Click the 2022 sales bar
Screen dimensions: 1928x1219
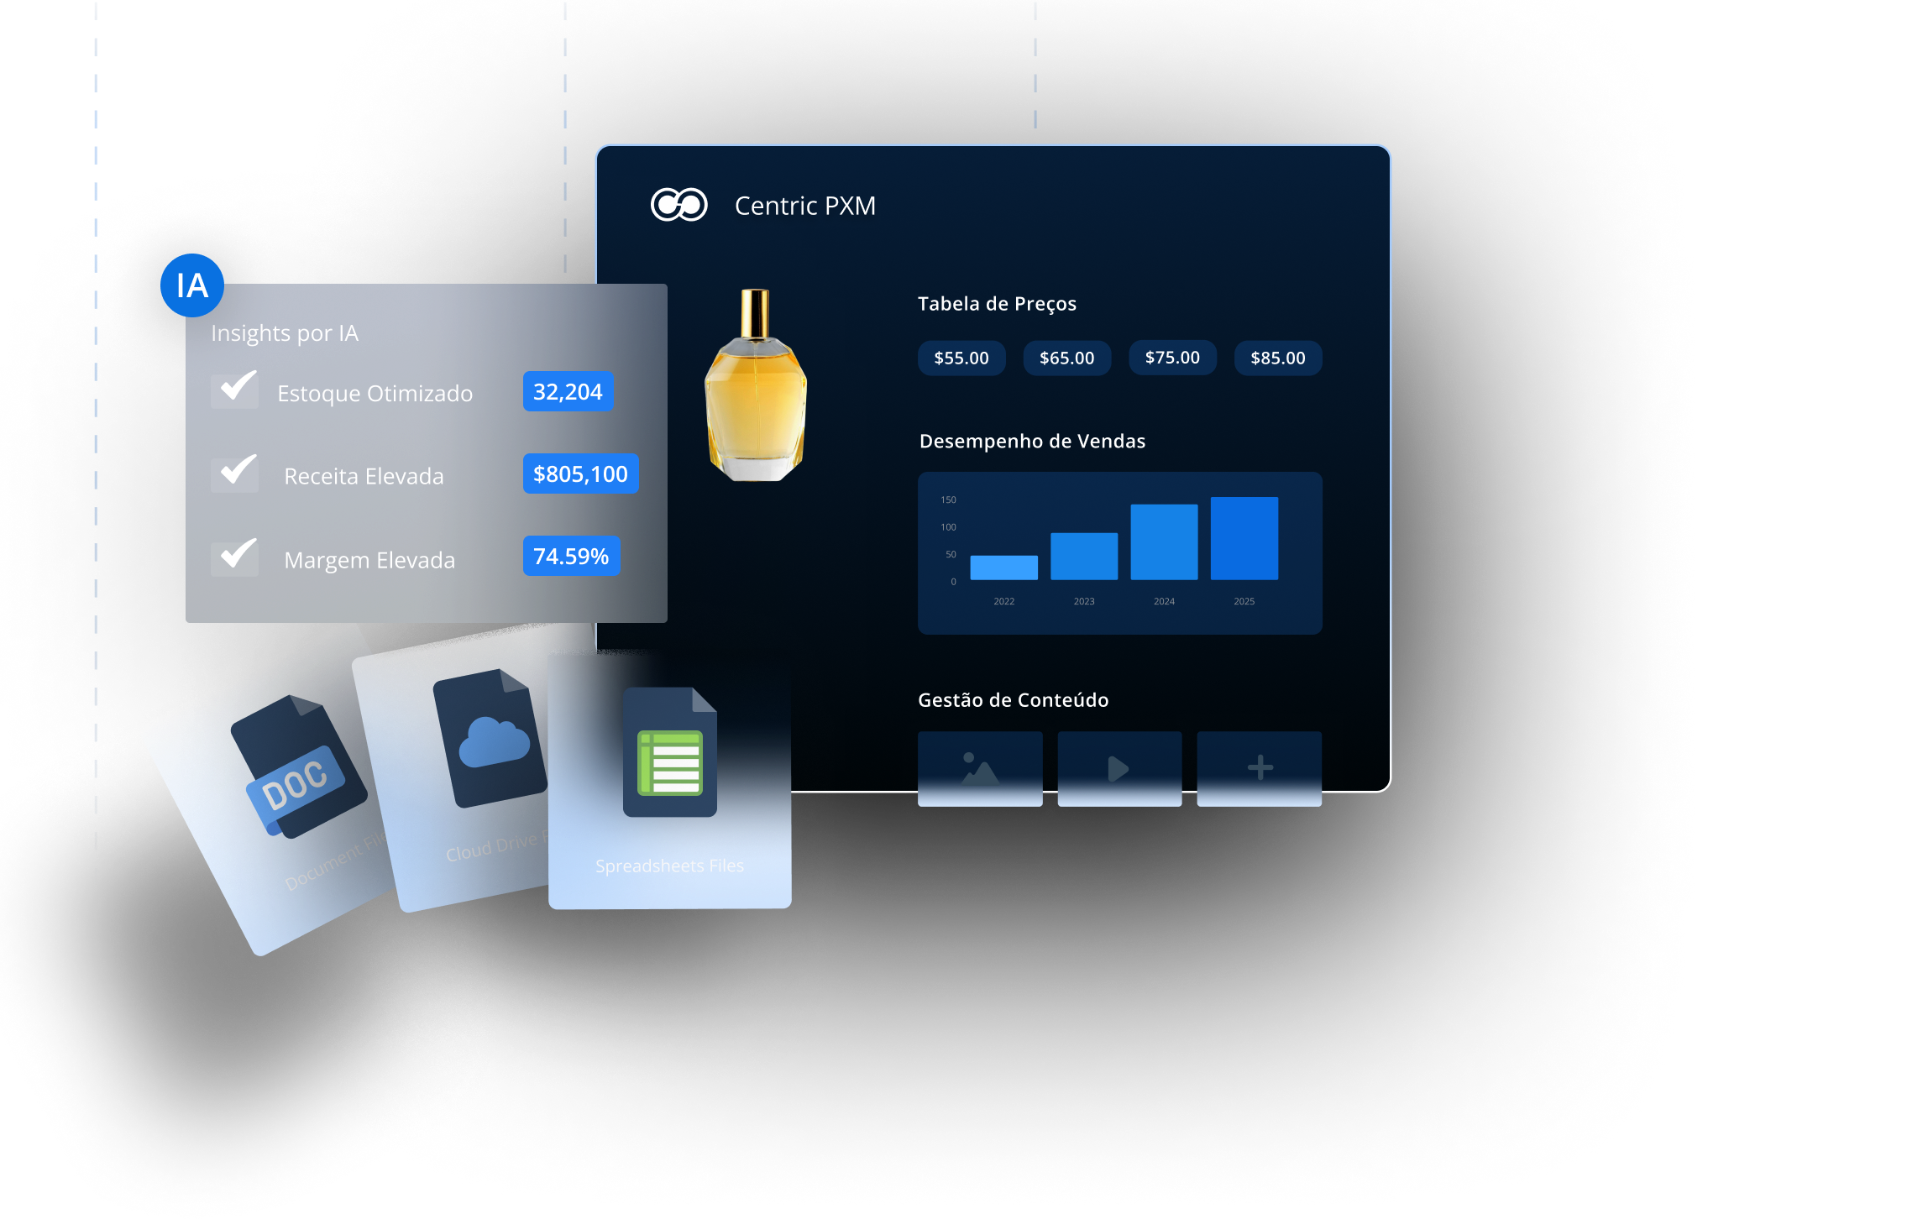coord(1003,568)
